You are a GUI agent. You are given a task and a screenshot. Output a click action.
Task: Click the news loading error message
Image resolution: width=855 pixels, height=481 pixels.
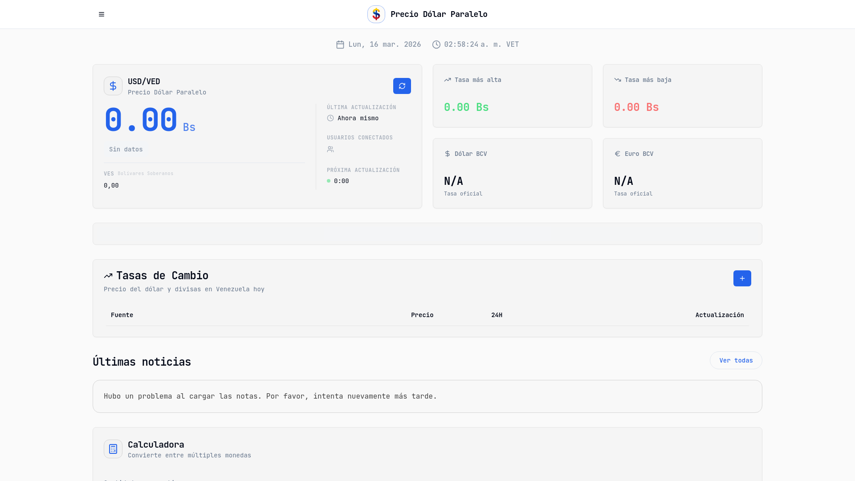point(270,396)
